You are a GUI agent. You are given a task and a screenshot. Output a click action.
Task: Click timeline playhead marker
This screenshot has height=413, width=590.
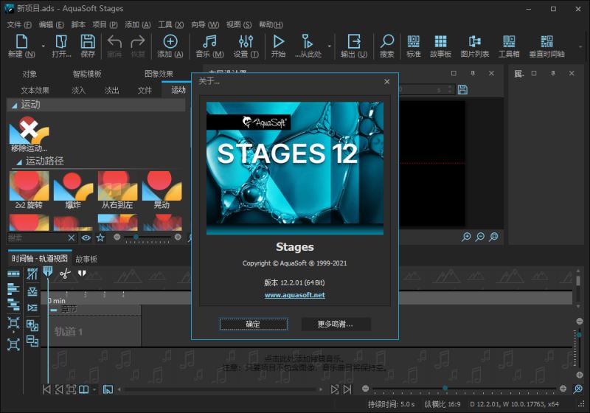pos(47,271)
